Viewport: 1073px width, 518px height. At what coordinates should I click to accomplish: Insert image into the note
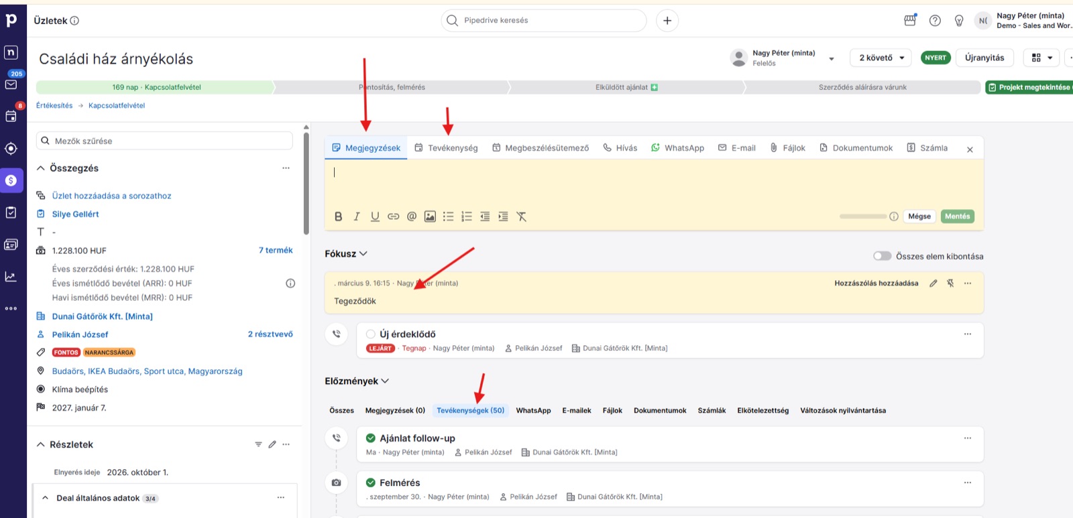tap(430, 216)
